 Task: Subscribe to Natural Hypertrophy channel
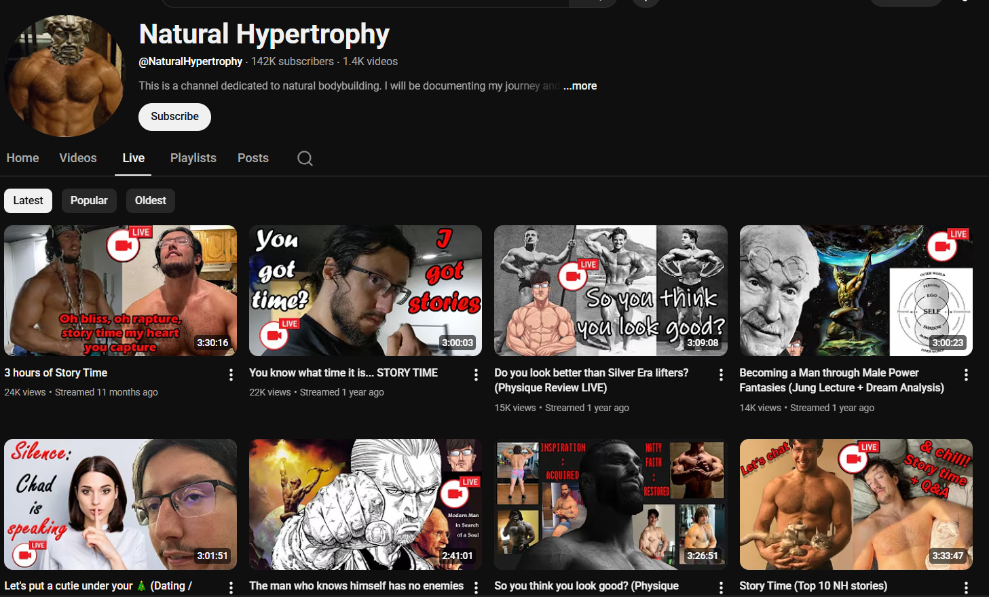click(174, 117)
